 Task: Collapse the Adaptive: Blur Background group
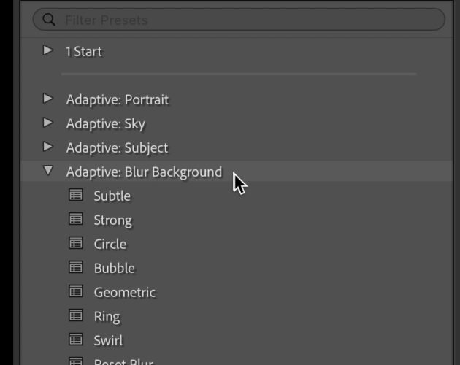pos(48,171)
